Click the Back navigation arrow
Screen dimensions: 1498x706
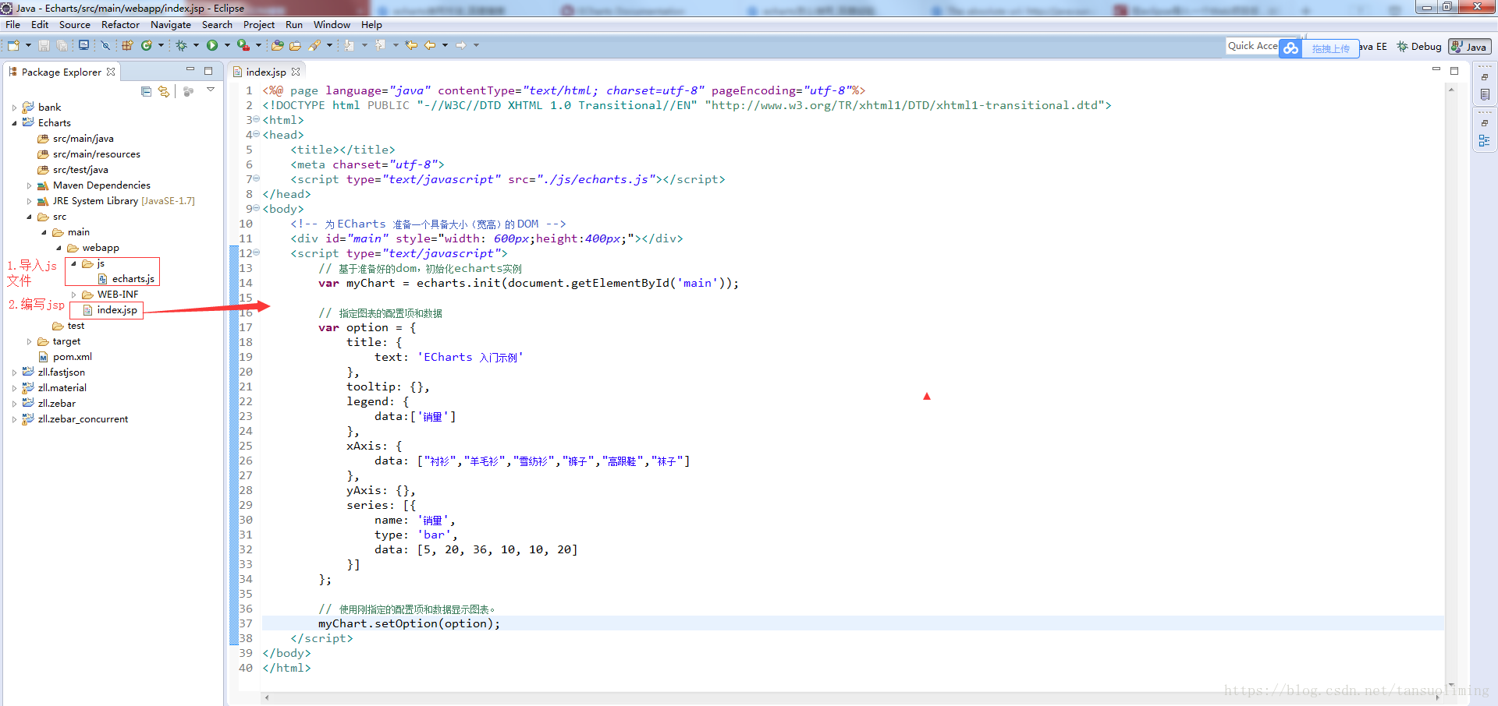coord(430,46)
